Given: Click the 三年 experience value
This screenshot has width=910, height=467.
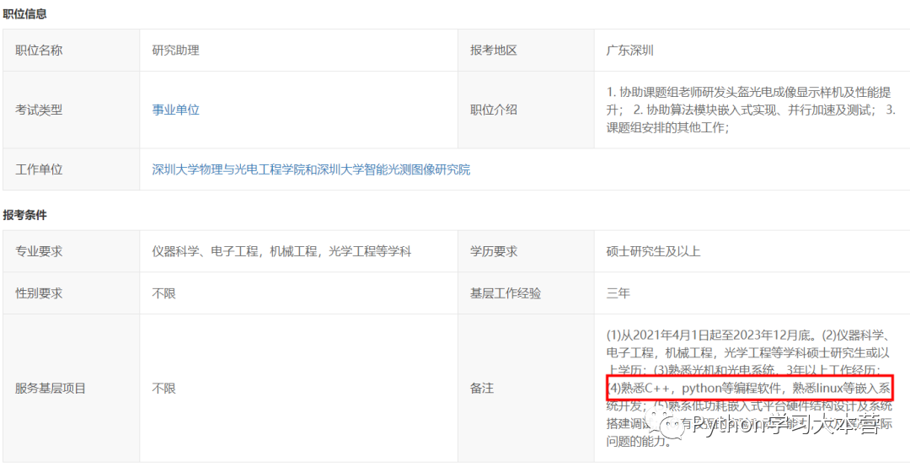Looking at the screenshot, I should click(618, 293).
